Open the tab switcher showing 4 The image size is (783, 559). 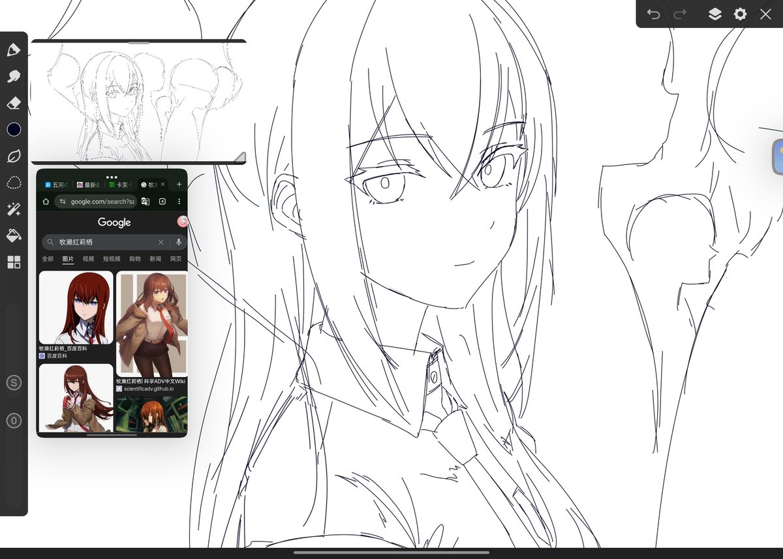pyautogui.click(x=162, y=202)
